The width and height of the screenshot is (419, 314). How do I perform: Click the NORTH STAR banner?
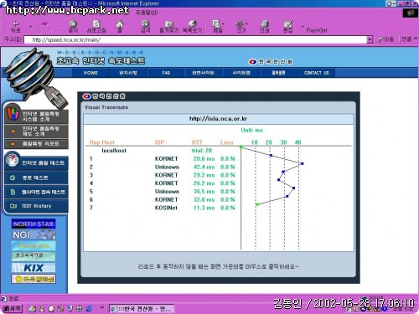tap(34, 224)
